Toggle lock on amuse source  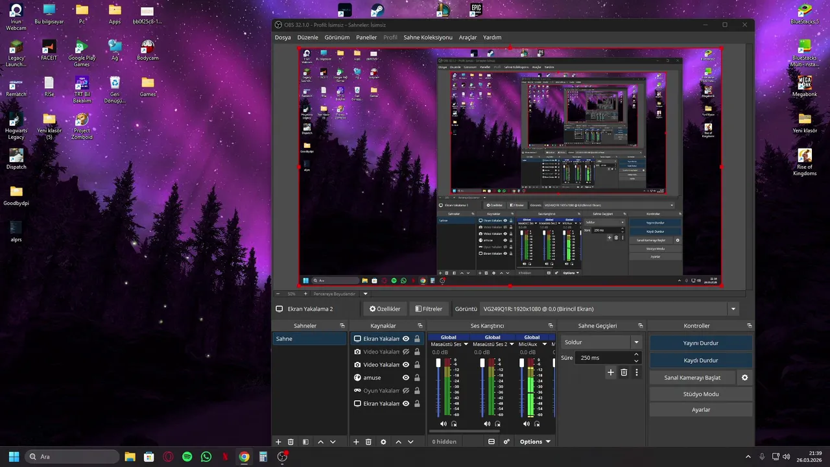tap(417, 377)
